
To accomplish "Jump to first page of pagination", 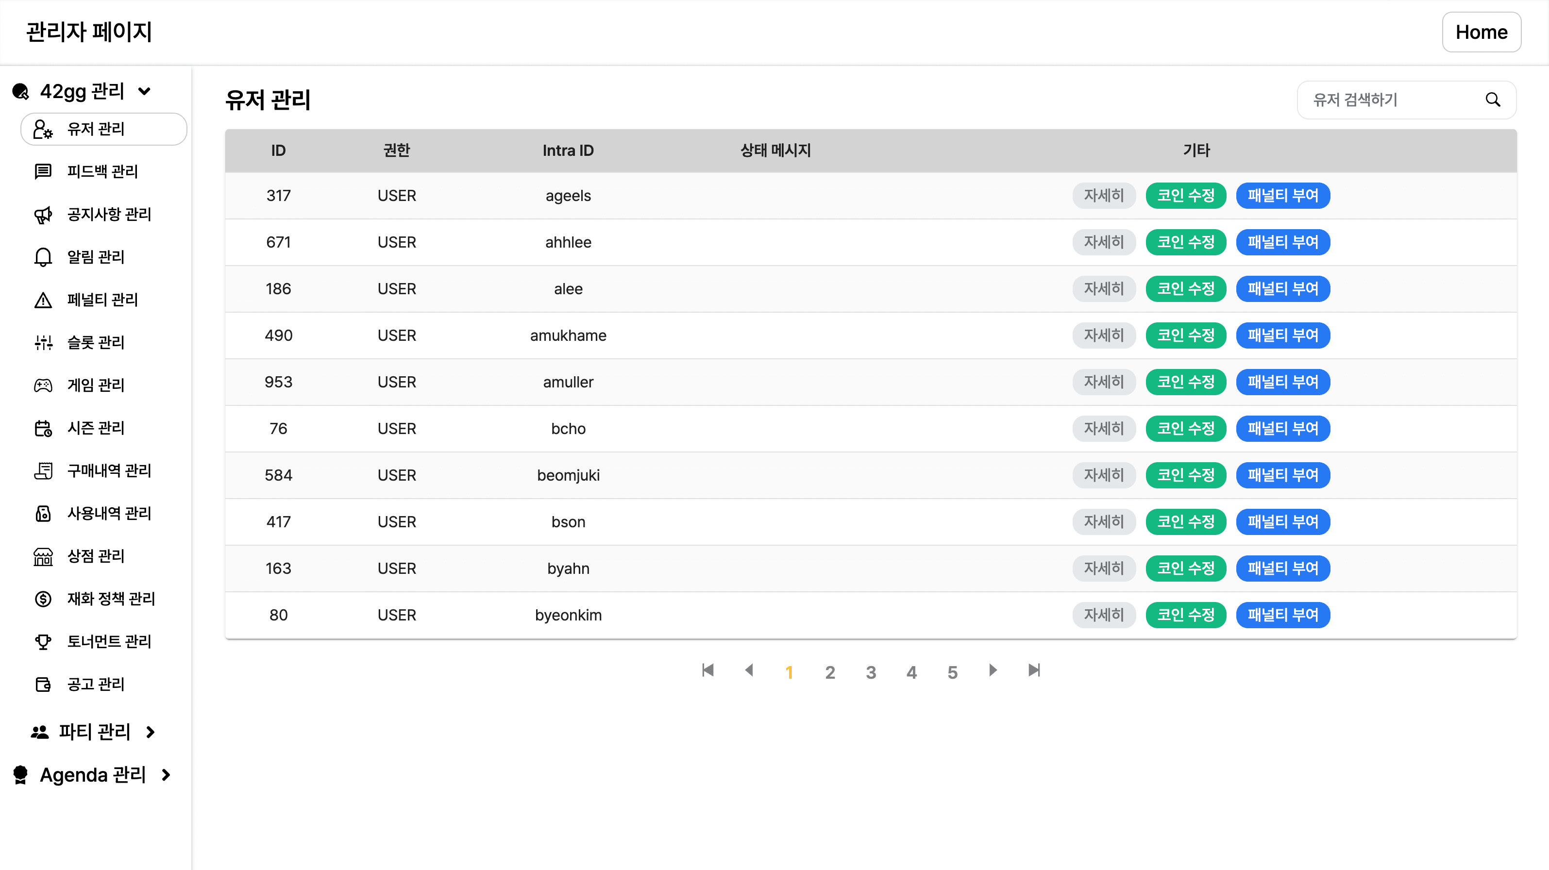I will [708, 670].
